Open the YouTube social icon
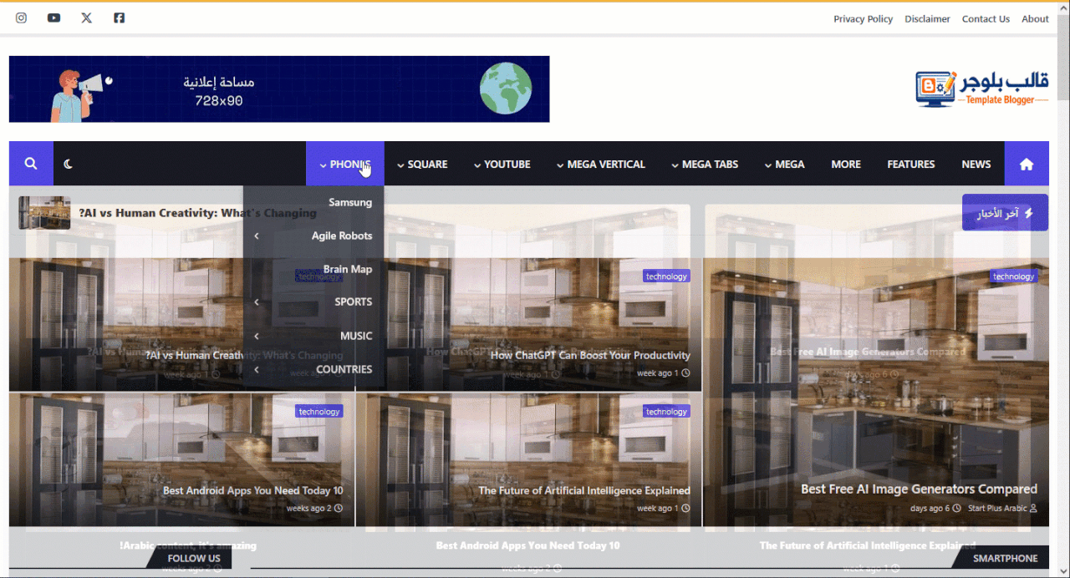The image size is (1070, 578). (x=54, y=18)
